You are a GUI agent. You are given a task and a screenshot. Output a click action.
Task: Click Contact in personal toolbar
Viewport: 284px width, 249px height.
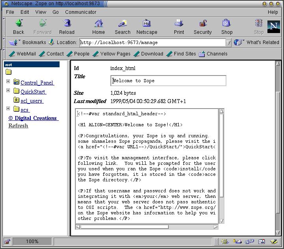coord(51,54)
